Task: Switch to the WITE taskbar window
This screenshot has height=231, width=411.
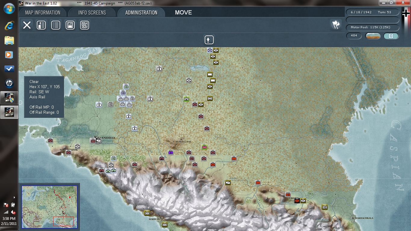Action: pos(9,112)
